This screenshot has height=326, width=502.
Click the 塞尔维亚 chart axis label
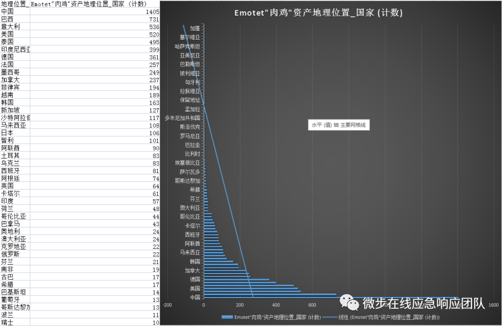190,37
